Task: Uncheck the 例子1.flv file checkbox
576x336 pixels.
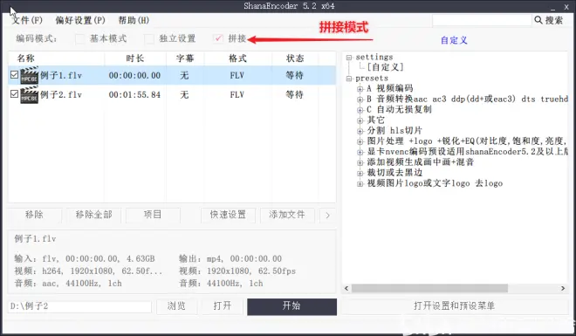Action: coord(14,75)
